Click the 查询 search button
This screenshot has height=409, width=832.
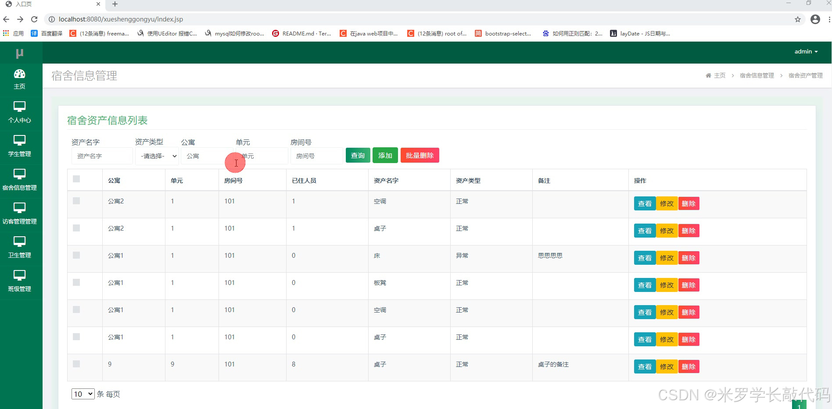358,155
